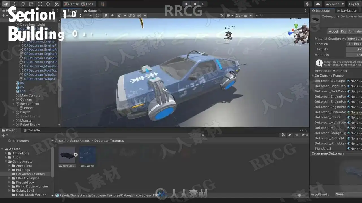This screenshot has height=203, width=362.
Task: Open the Account dropdown
Action: [334, 4]
